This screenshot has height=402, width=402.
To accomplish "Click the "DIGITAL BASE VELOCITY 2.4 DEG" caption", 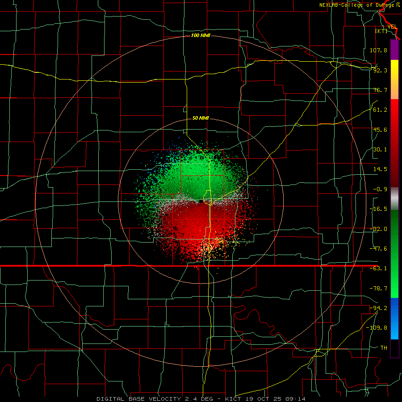I will (155, 399).
